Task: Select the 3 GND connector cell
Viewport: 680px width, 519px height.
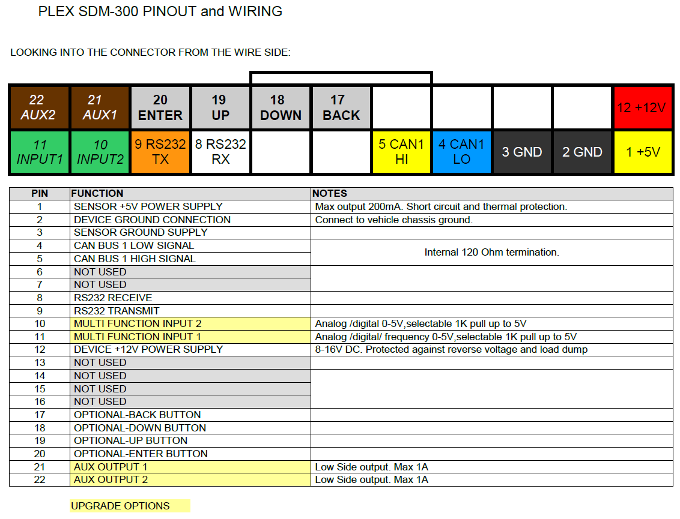Action: pyautogui.click(x=521, y=152)
